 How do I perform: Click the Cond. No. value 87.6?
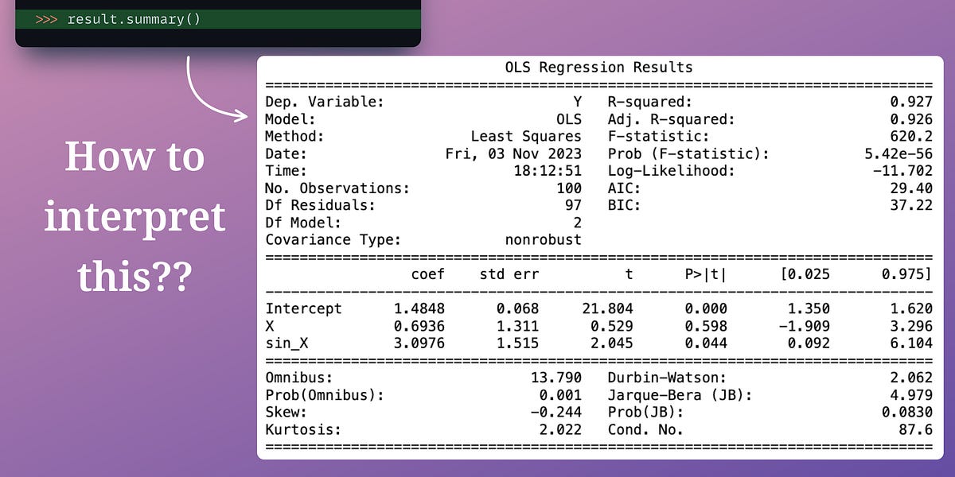pos(914,429)
